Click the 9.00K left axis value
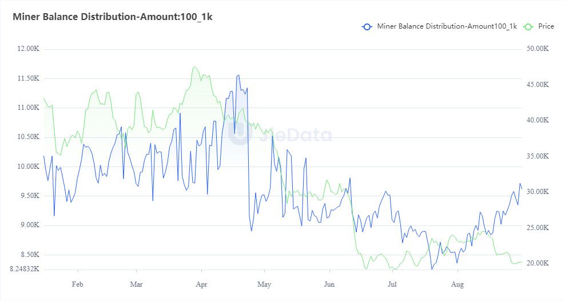The image size is (565, 301). (29, 225)
